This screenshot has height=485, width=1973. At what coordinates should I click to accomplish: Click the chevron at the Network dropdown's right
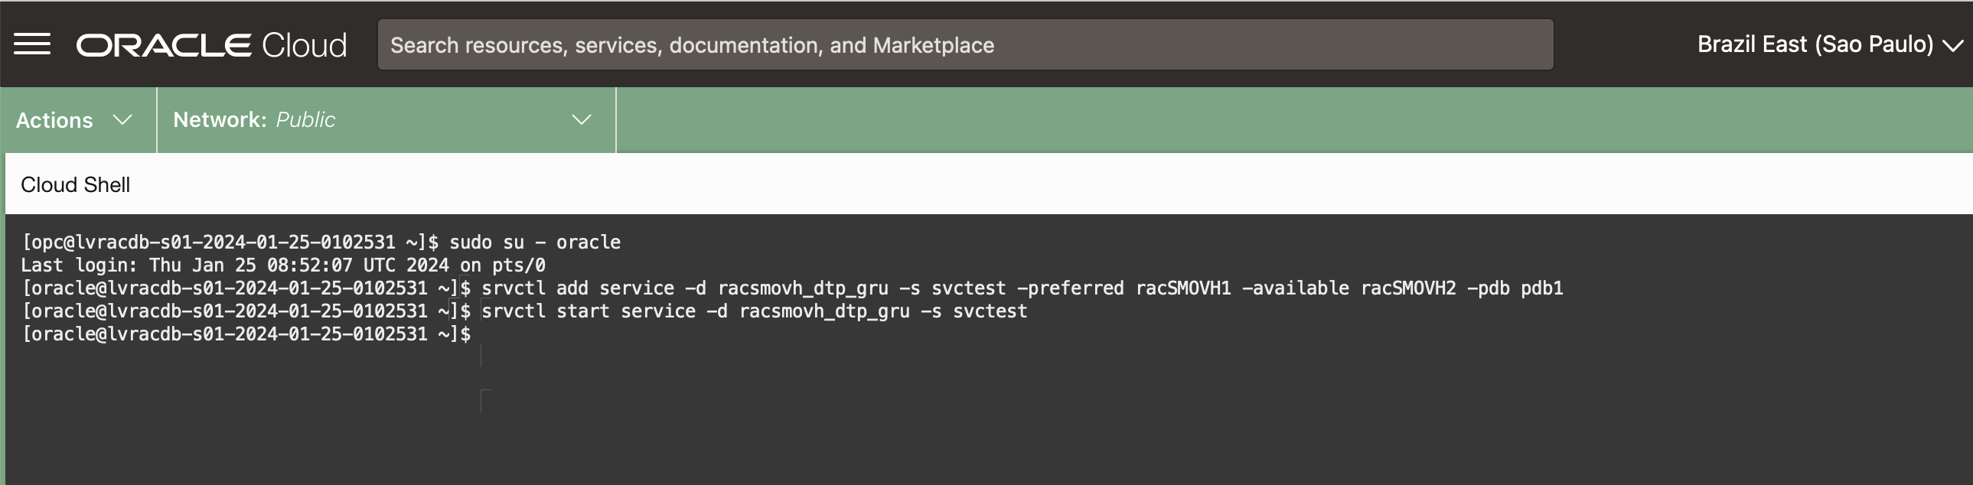tap(582, 120)
